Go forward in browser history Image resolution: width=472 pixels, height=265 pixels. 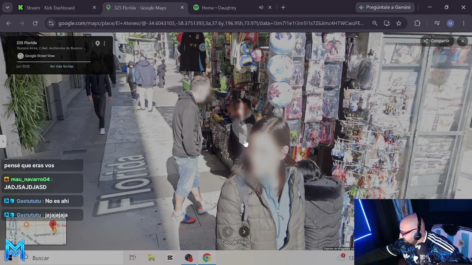click(22, 23)
